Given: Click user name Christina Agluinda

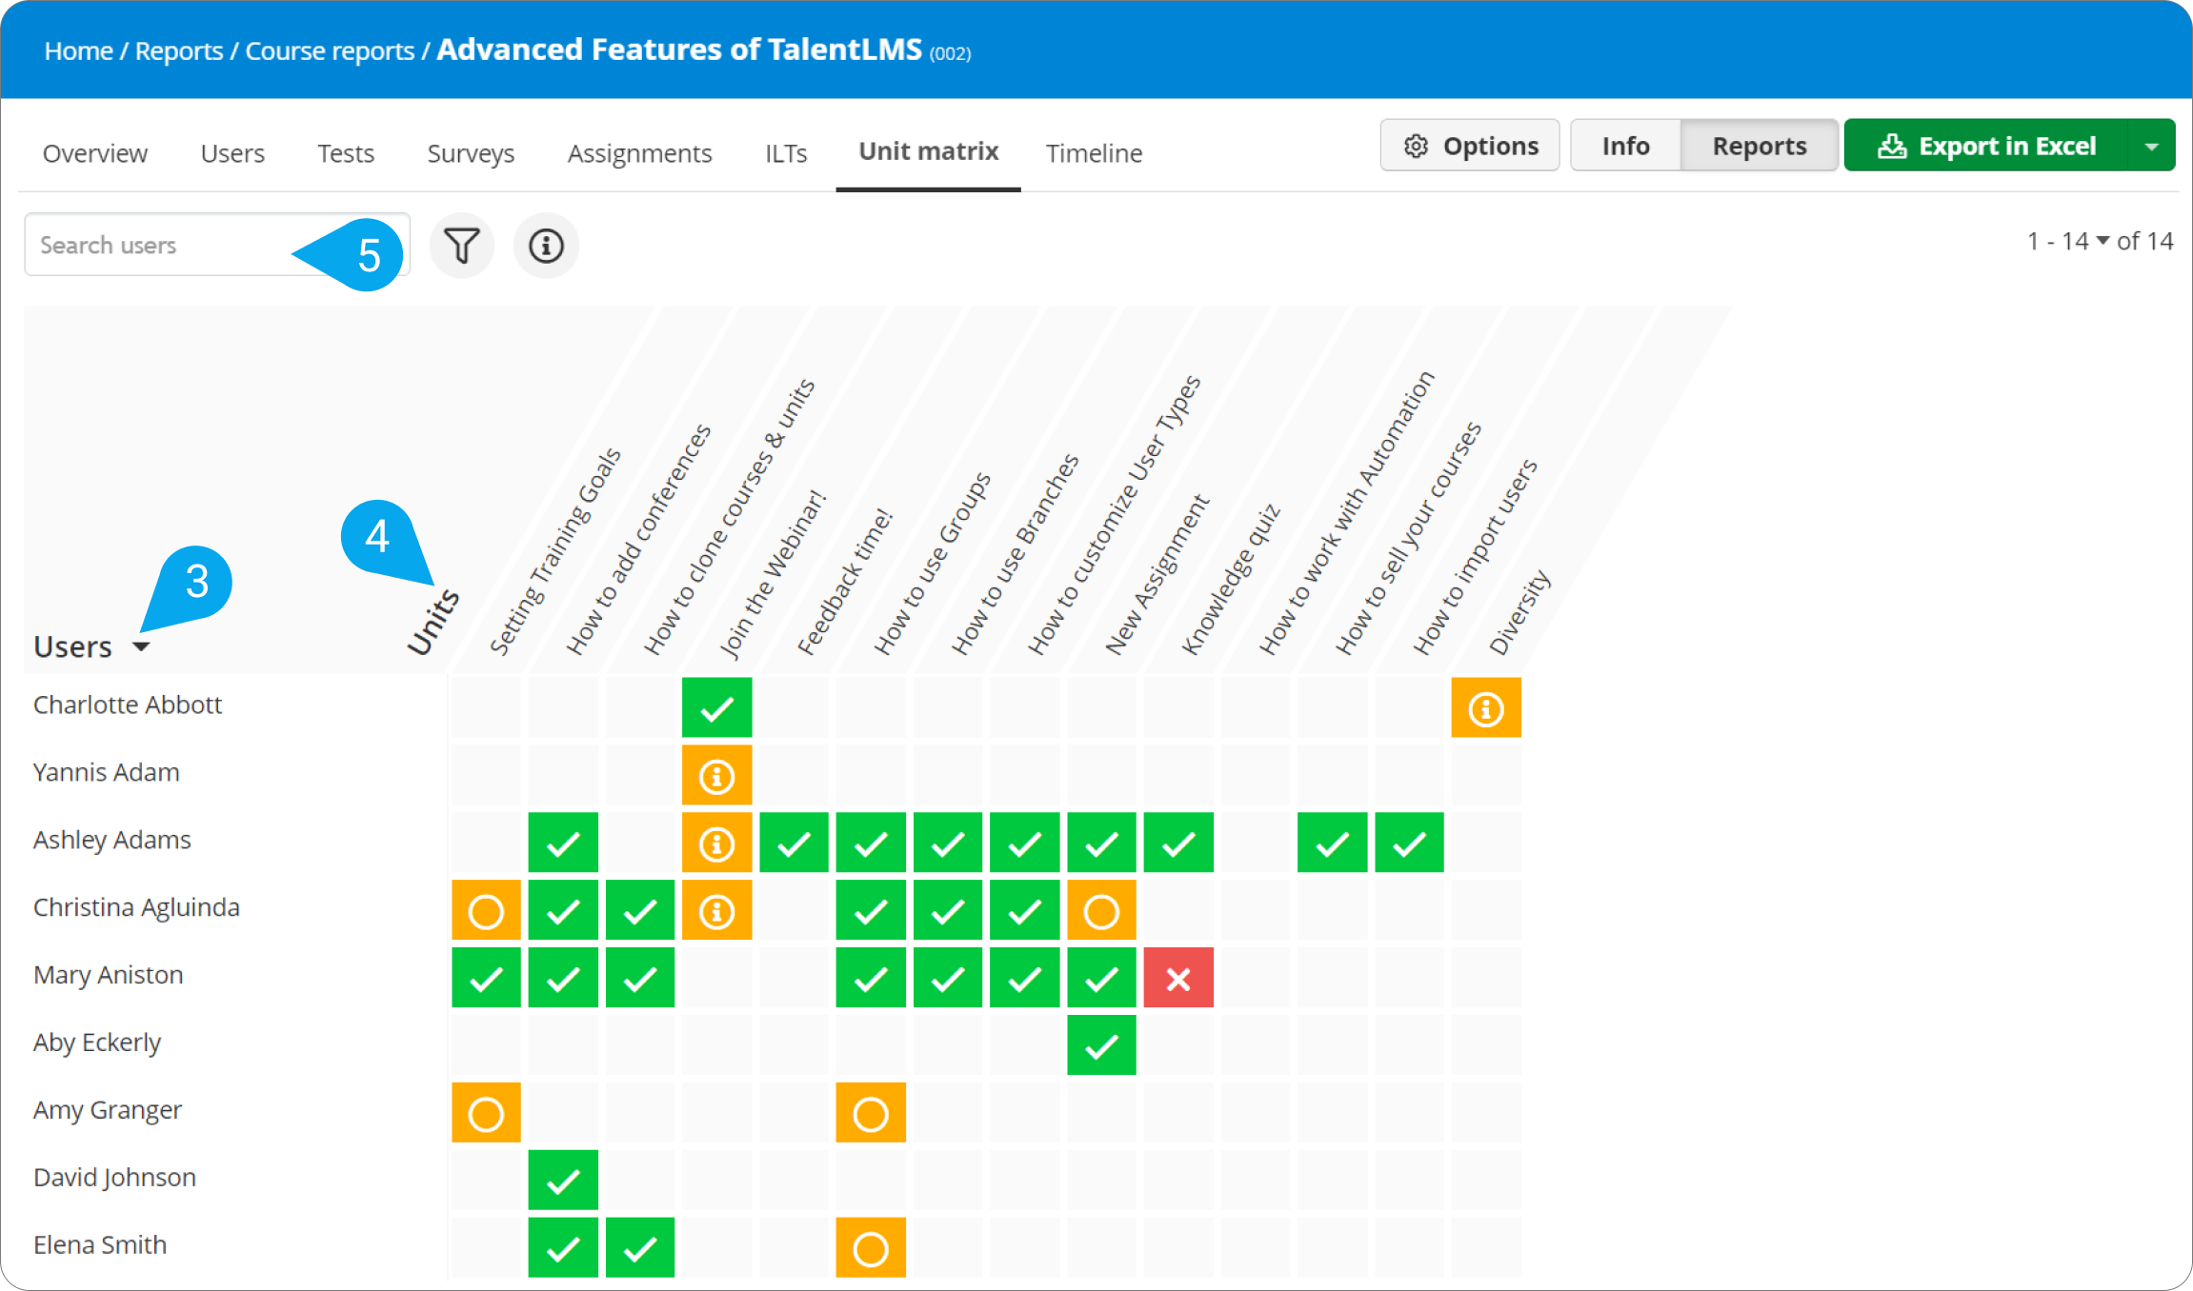Looking at the screenshot, I should pos(136,907).
